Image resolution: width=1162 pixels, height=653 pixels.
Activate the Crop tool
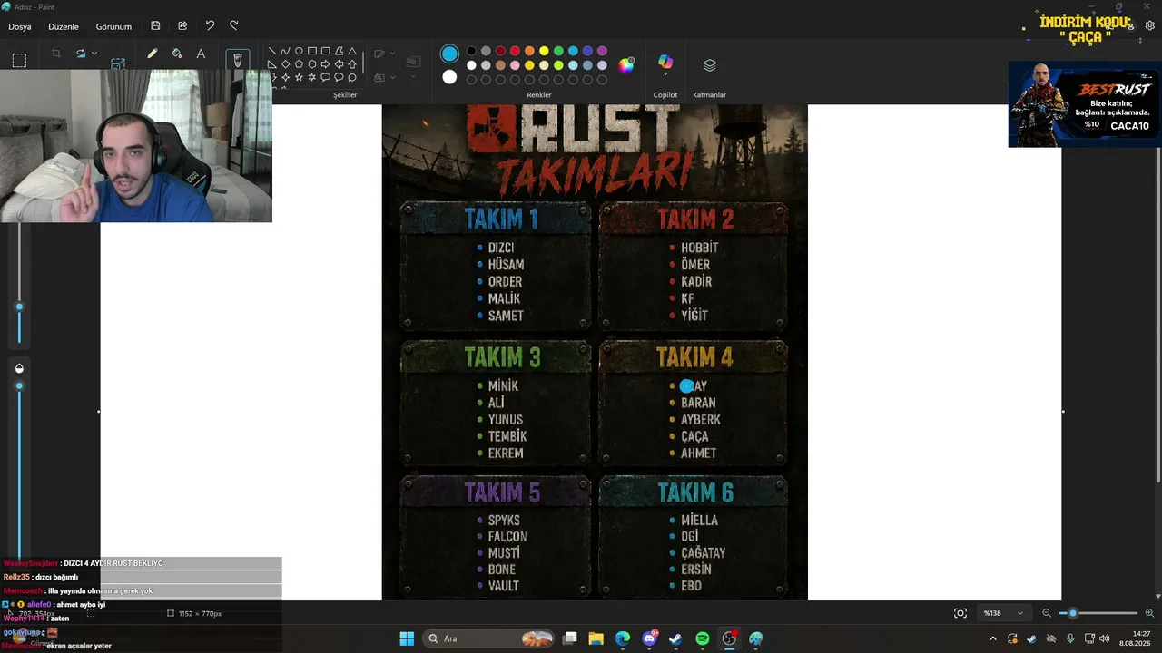[x=56, y=54]
